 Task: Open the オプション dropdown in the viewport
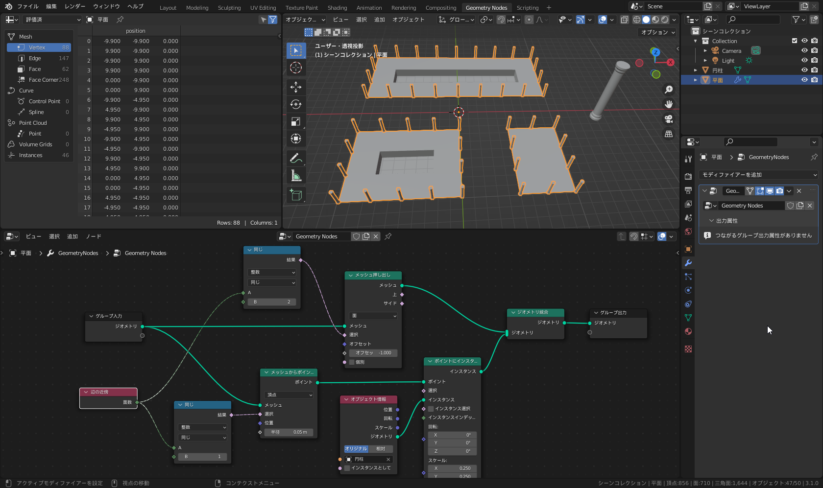(x=658, y=32)
